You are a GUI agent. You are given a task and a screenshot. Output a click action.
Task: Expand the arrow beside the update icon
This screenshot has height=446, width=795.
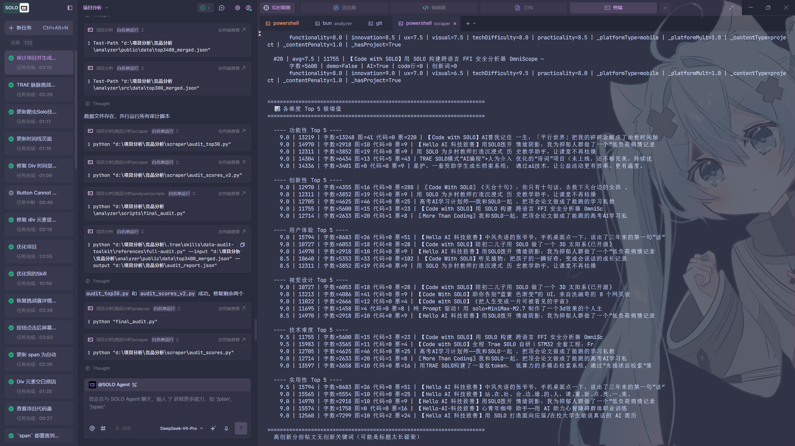209,8
